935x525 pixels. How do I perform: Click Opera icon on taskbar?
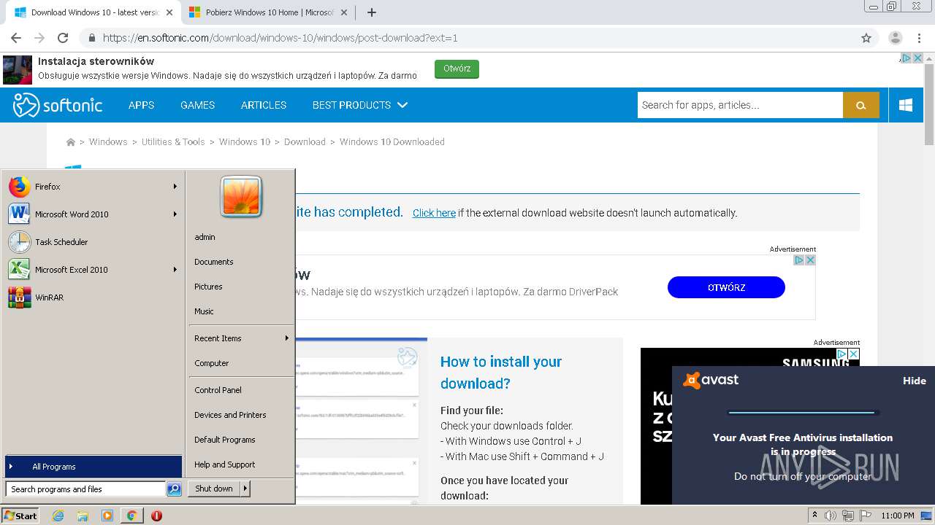click(156, 516)
